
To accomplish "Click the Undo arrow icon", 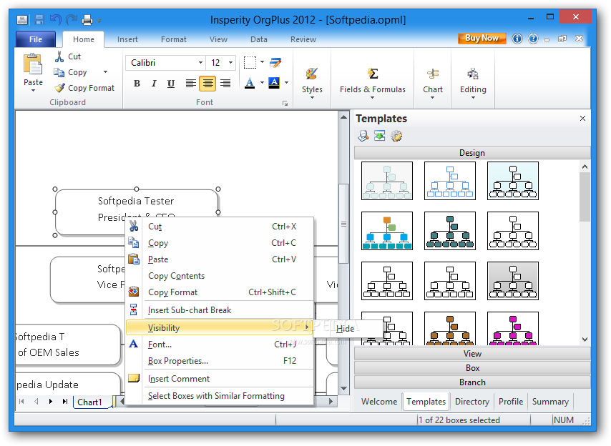I will pyautogui.click(x=56, y=19).
